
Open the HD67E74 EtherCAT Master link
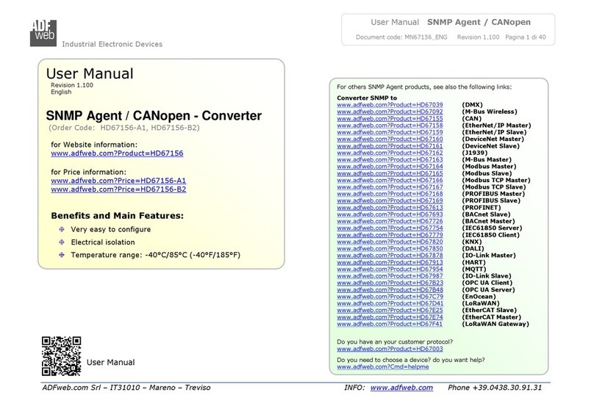pos(390,317)
